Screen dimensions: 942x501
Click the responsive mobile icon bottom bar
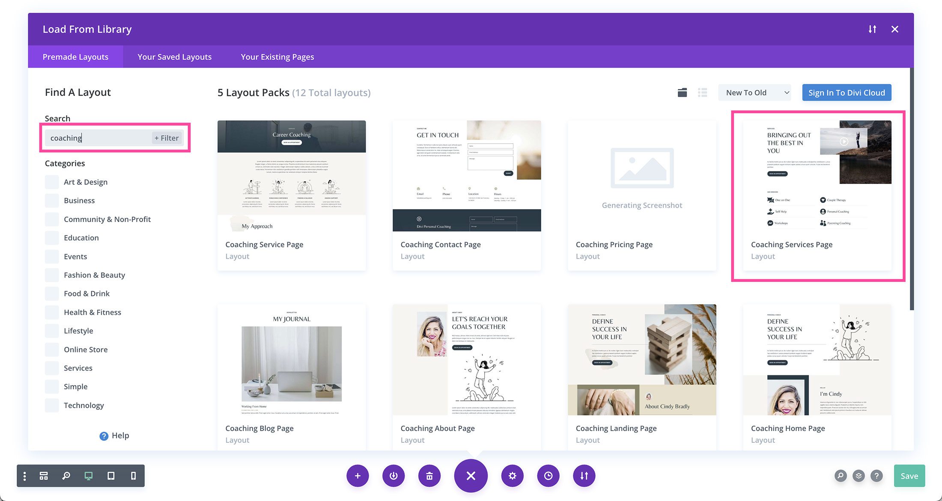[133, 475]
